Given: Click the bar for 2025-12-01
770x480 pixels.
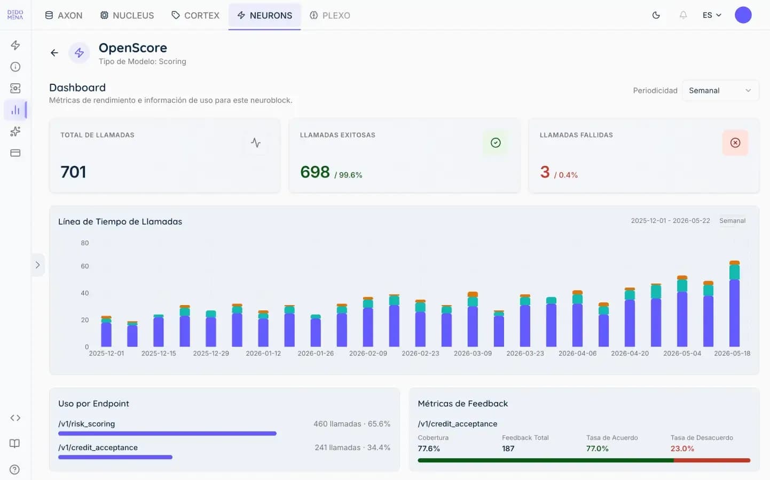Looking at the screenshot, I should (x=106, y=331).
